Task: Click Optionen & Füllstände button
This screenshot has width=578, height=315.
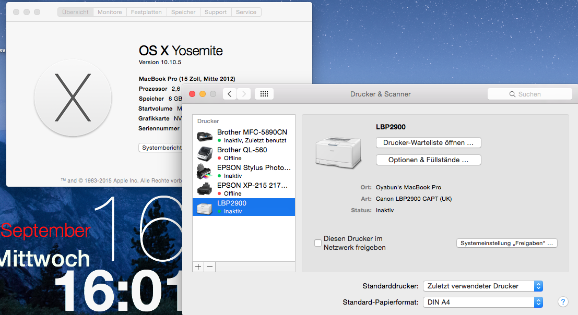Action: pos(428,160)
